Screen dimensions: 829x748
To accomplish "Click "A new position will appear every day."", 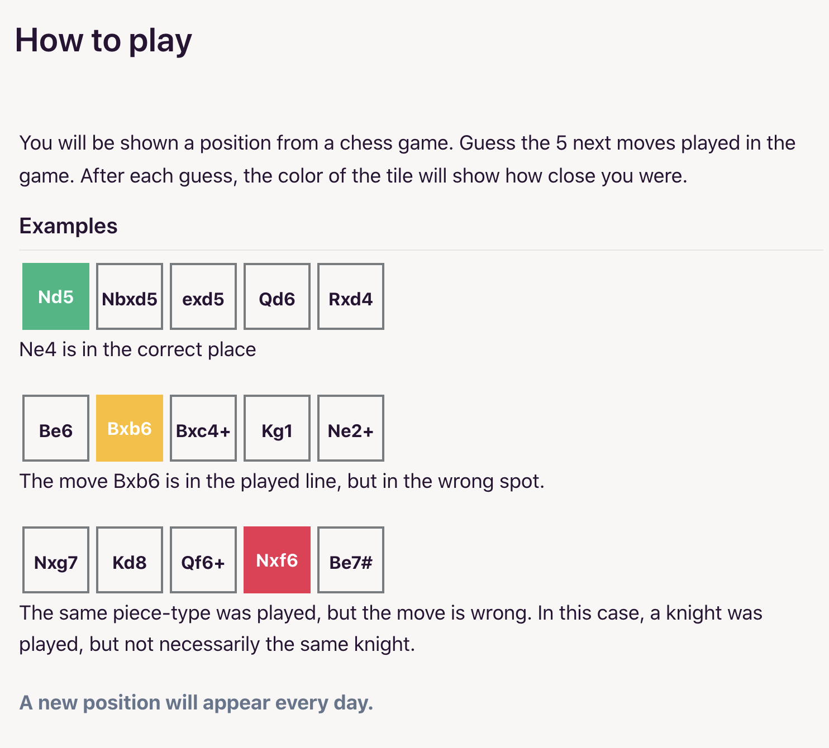I will click(x=196, y=702).
